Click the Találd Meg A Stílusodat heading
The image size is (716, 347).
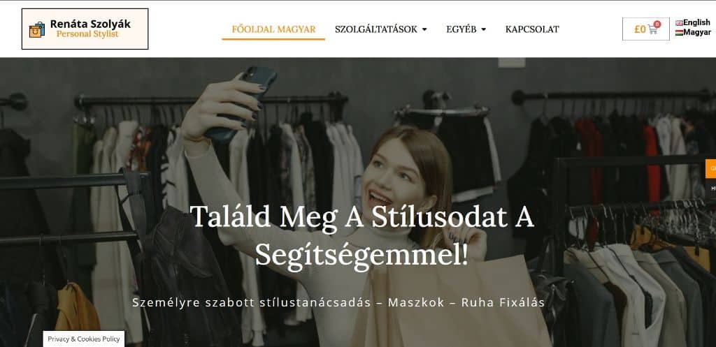point(361,235)
